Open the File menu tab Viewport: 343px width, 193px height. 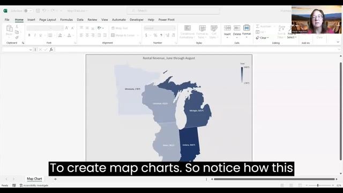[x=7, y=20]
